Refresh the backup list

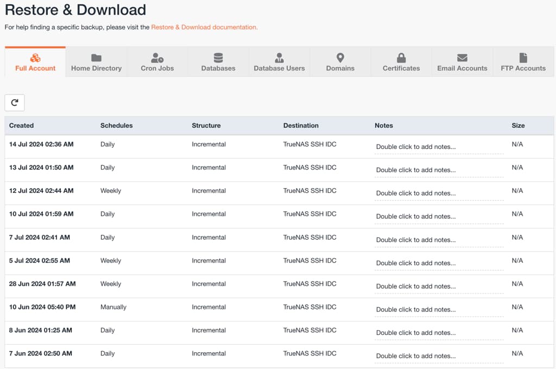coord(14,102)
